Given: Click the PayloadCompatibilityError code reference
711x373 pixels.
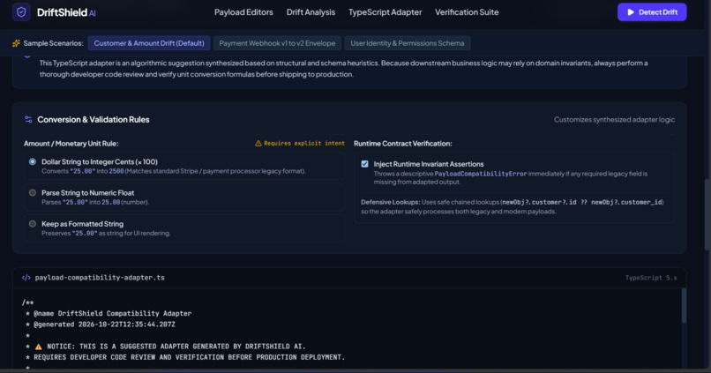Looking at the screenshot, I should [481, 174].
